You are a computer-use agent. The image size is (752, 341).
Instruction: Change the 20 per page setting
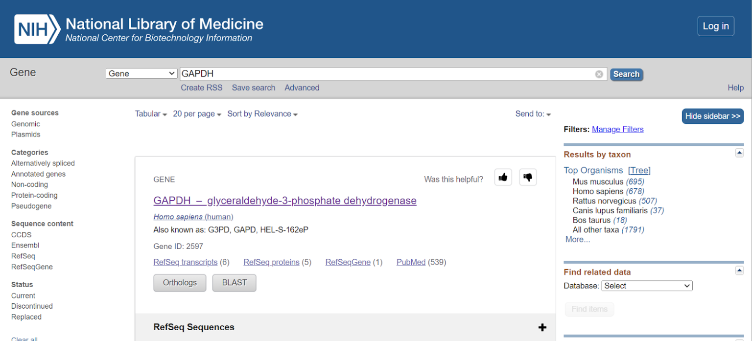click(197, 114)
